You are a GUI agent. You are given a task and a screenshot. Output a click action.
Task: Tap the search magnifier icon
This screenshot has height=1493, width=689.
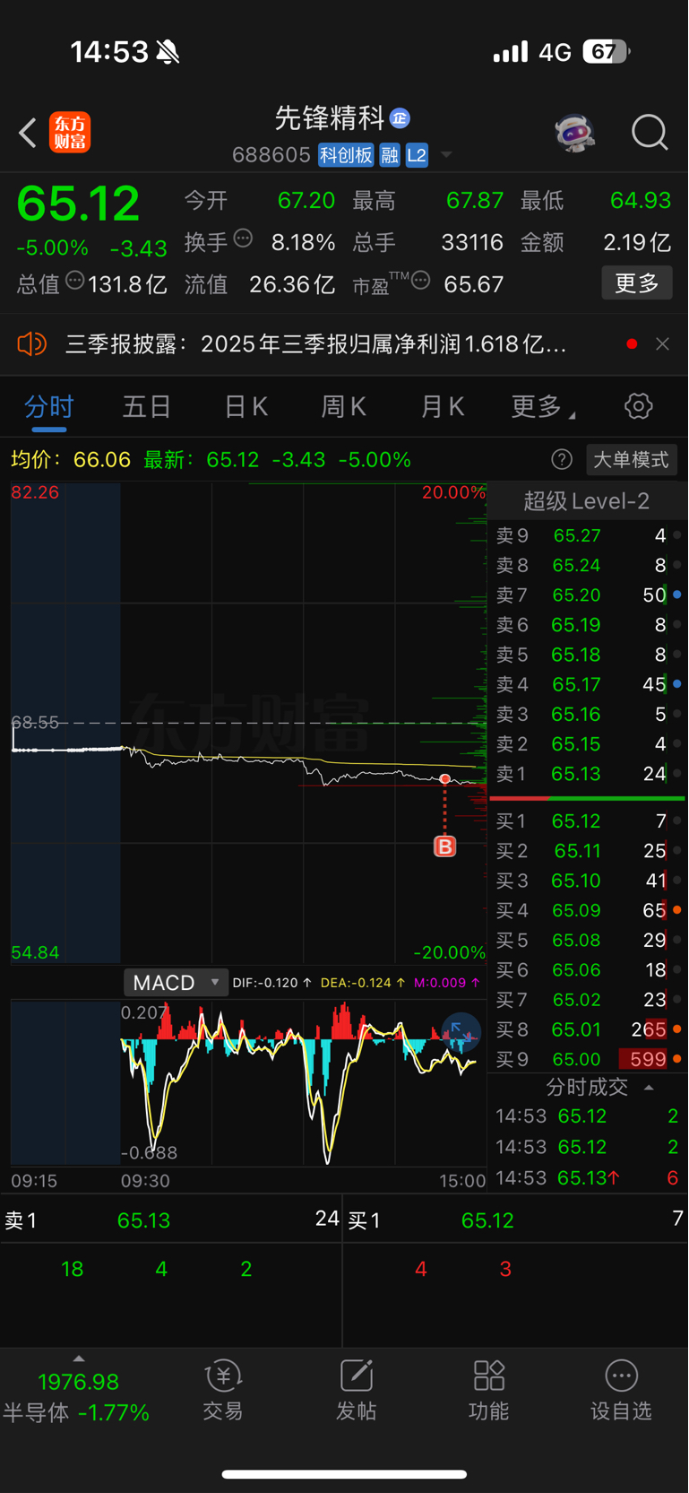click(650, 133)
